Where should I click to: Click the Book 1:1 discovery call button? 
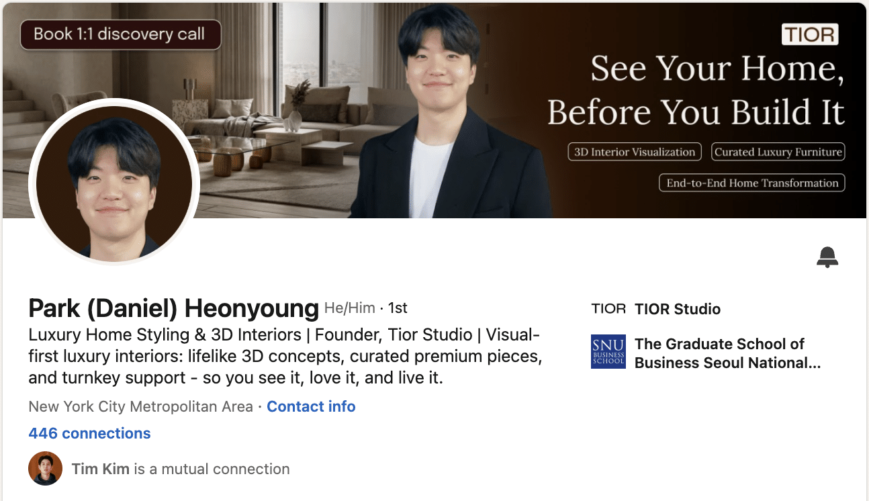120,34
